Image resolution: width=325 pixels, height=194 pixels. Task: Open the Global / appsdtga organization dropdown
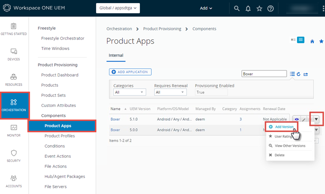point(118,8)
